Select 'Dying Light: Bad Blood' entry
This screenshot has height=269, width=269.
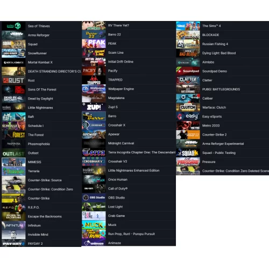click(x=219, y=53)
